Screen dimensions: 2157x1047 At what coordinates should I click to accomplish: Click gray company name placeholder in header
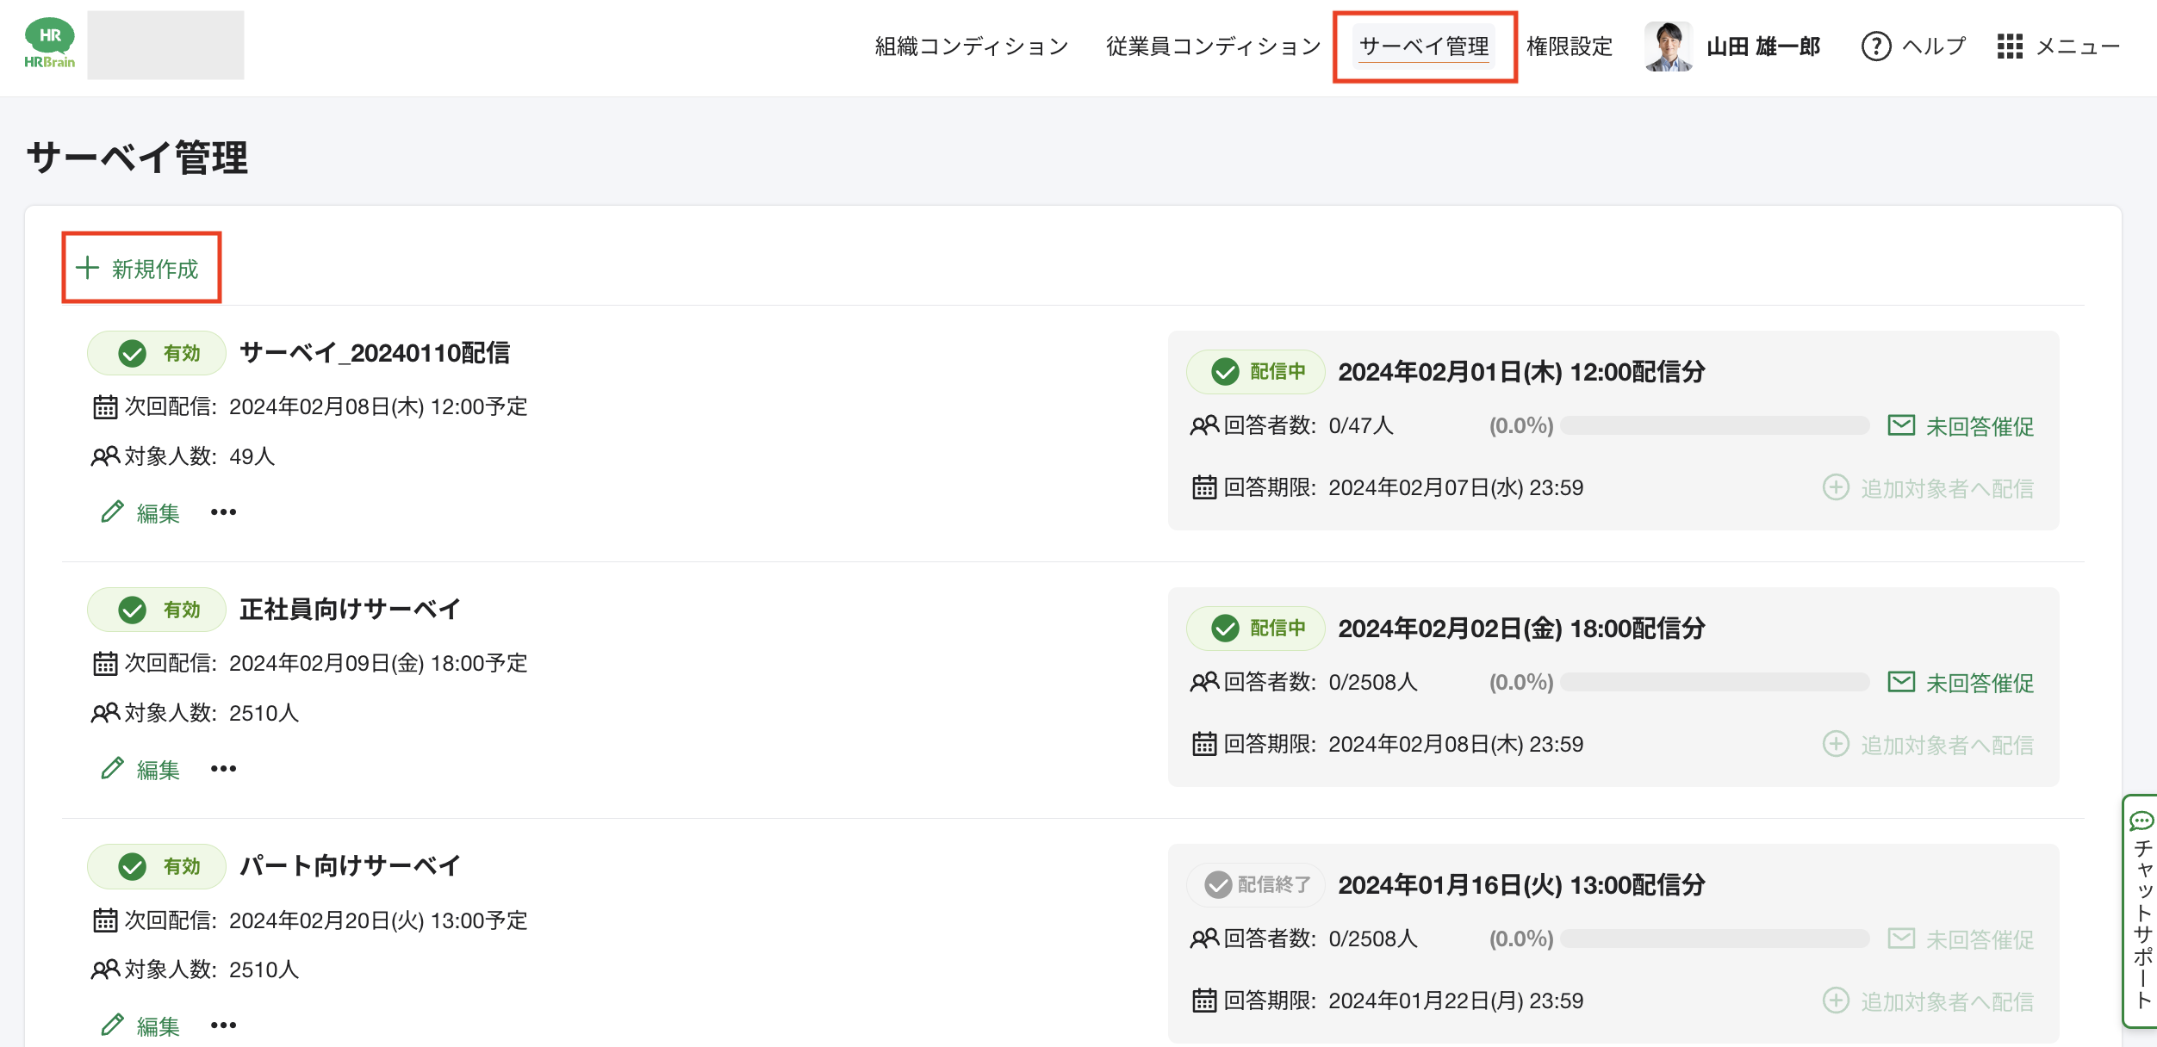click(165, 45)
